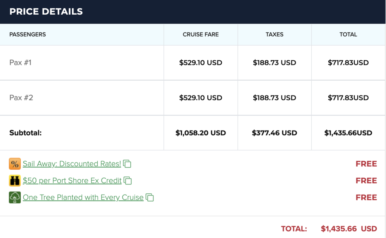Click the orange percent discount icon

point(15,164)
